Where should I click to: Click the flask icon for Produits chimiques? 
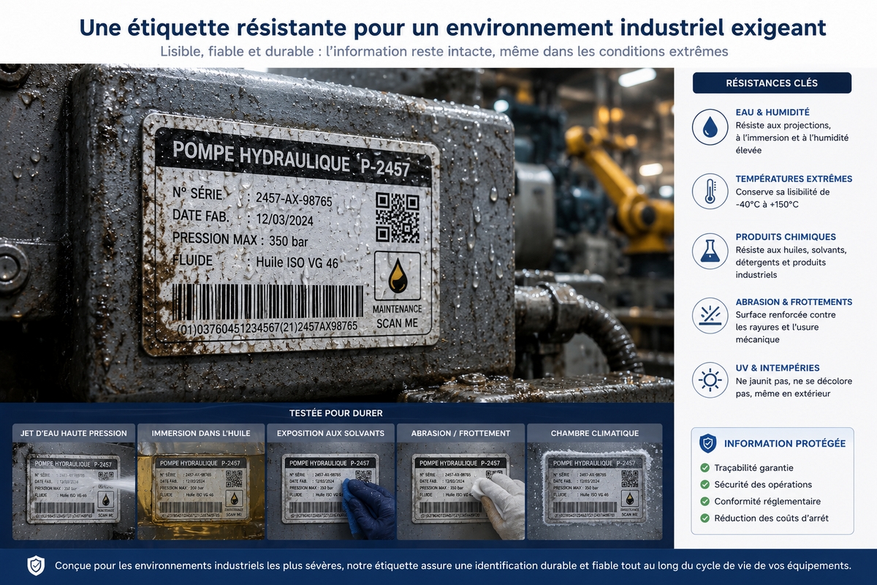[x=710, y=251]
